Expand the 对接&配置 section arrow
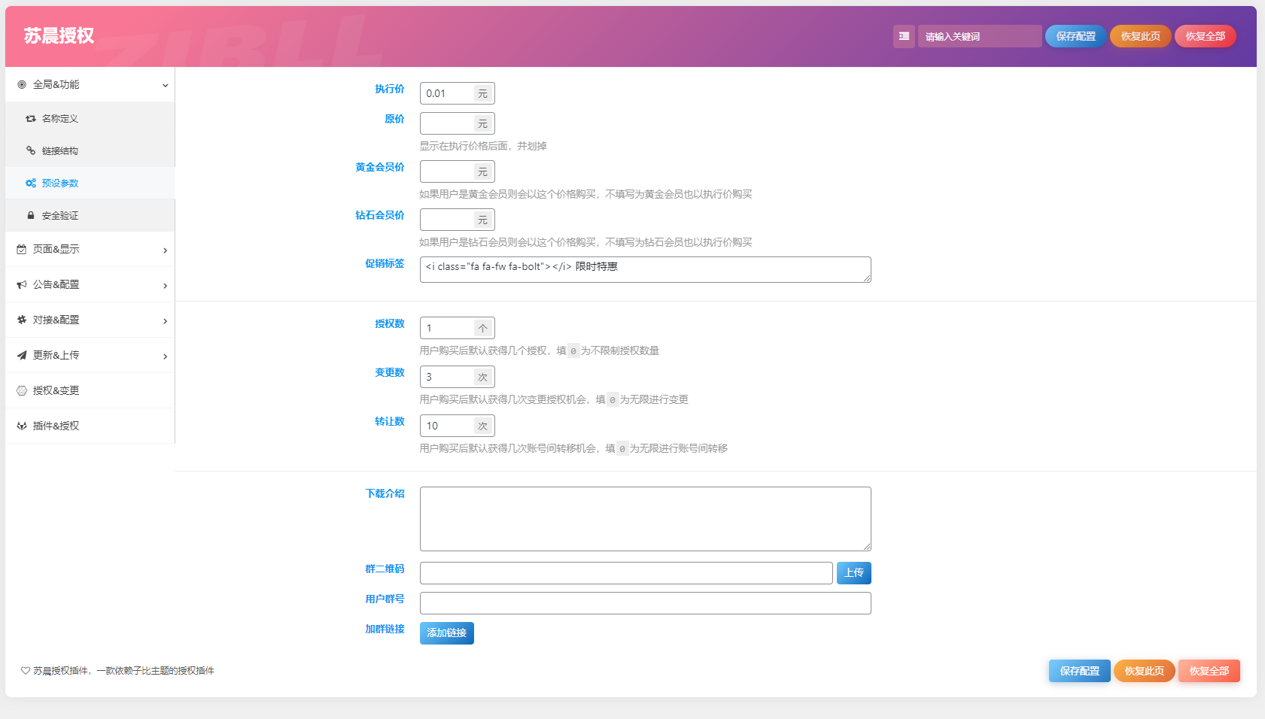Image resolution: width=1265 pixels, height=719 pixels. tap(165, 321)
